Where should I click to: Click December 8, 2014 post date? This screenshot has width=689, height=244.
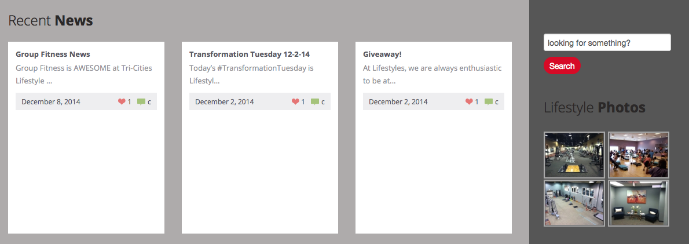pyautogui.click(x=51, y=102)
